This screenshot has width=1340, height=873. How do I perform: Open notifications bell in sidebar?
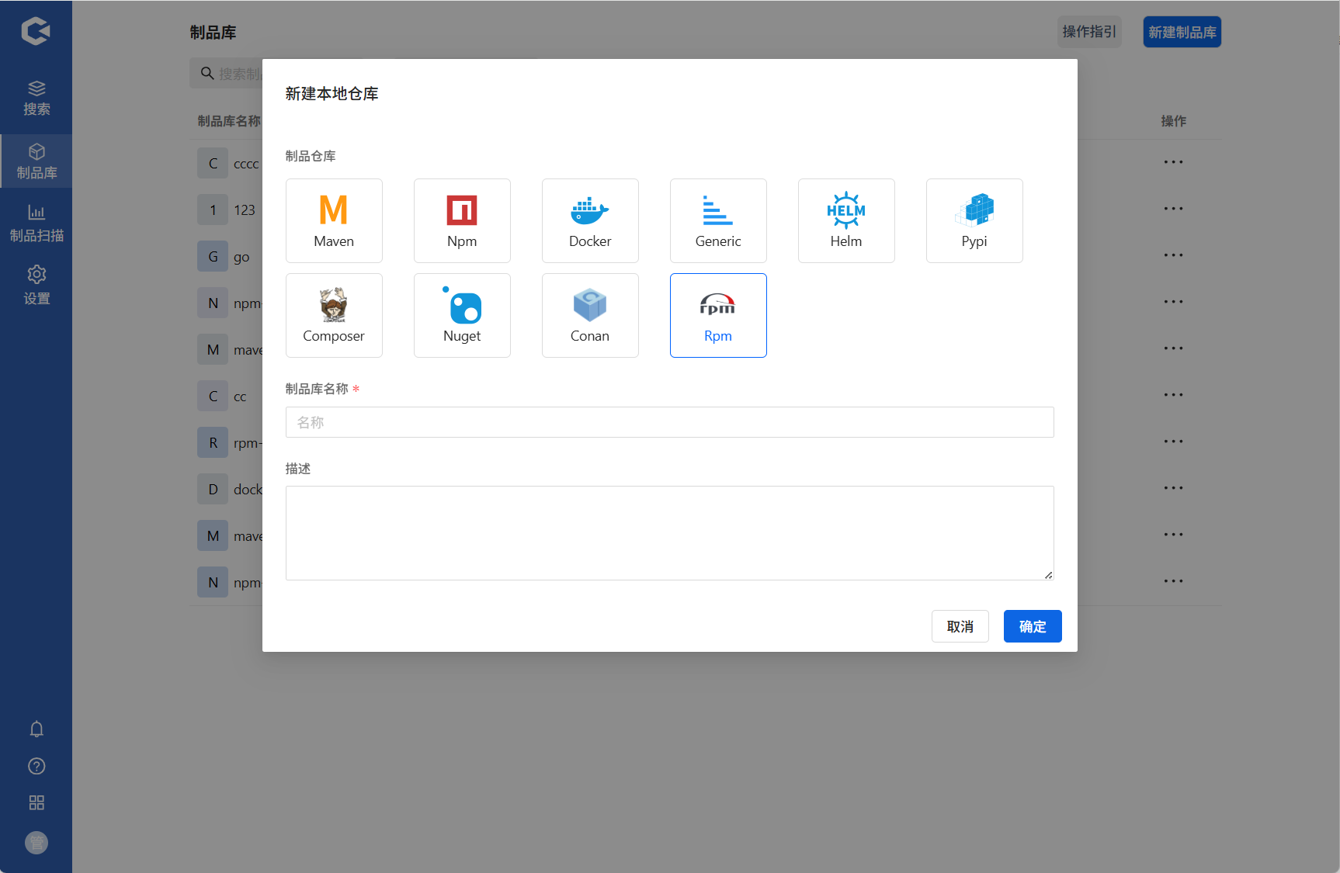[36, 729]
